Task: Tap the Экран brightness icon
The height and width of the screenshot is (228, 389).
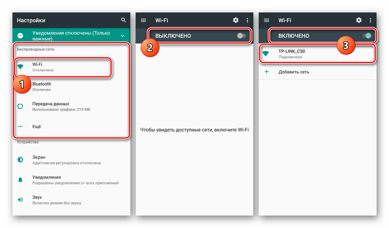Action: (20, 160)
